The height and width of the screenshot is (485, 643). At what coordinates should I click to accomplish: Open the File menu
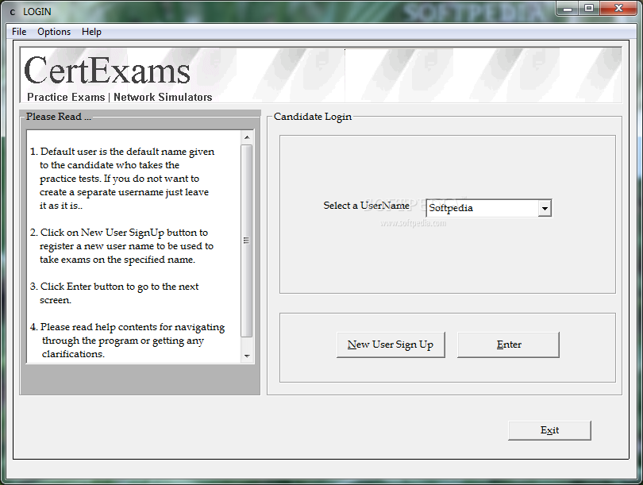19,32
